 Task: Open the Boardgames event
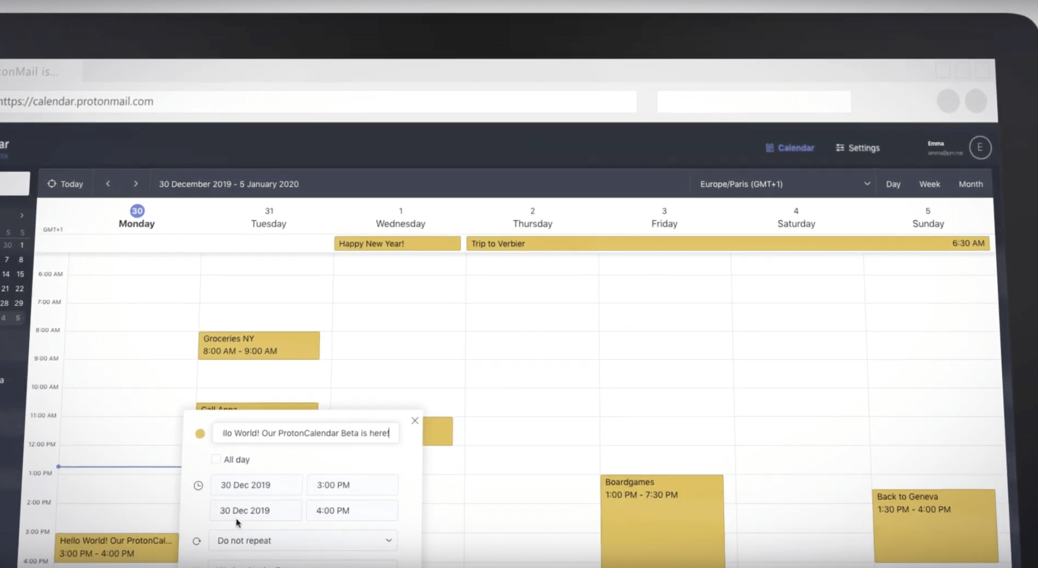point(662,521)
